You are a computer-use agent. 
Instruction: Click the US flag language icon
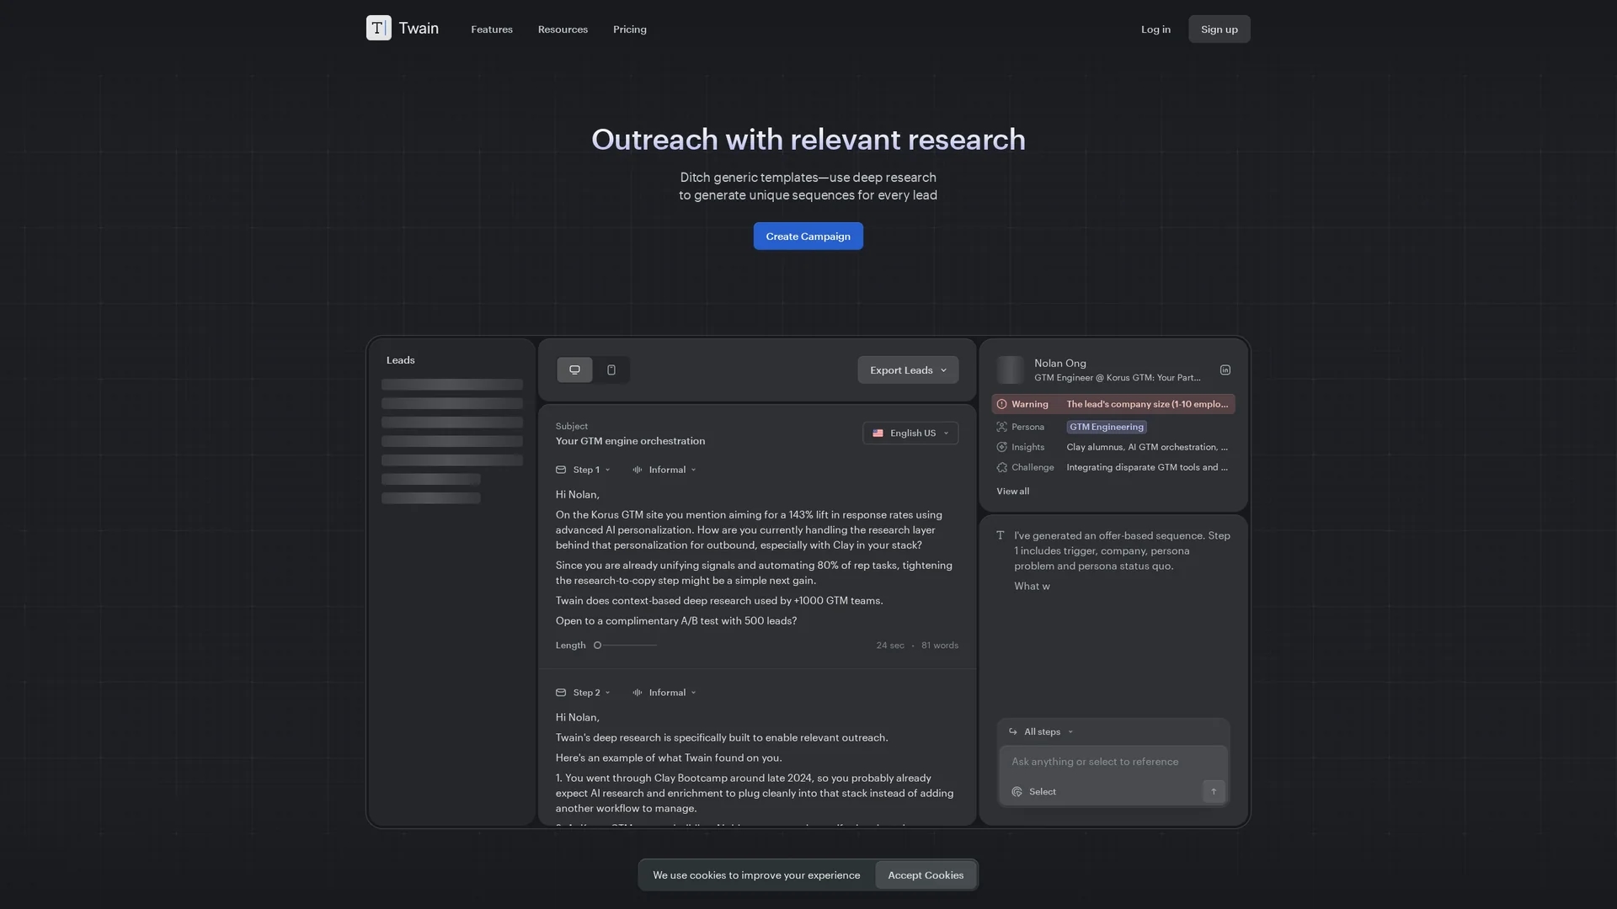pyautogui.click(x=878, y=433)
